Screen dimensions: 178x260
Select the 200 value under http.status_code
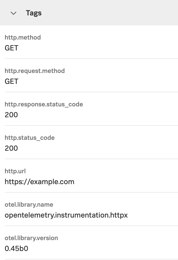click(11, 148)
